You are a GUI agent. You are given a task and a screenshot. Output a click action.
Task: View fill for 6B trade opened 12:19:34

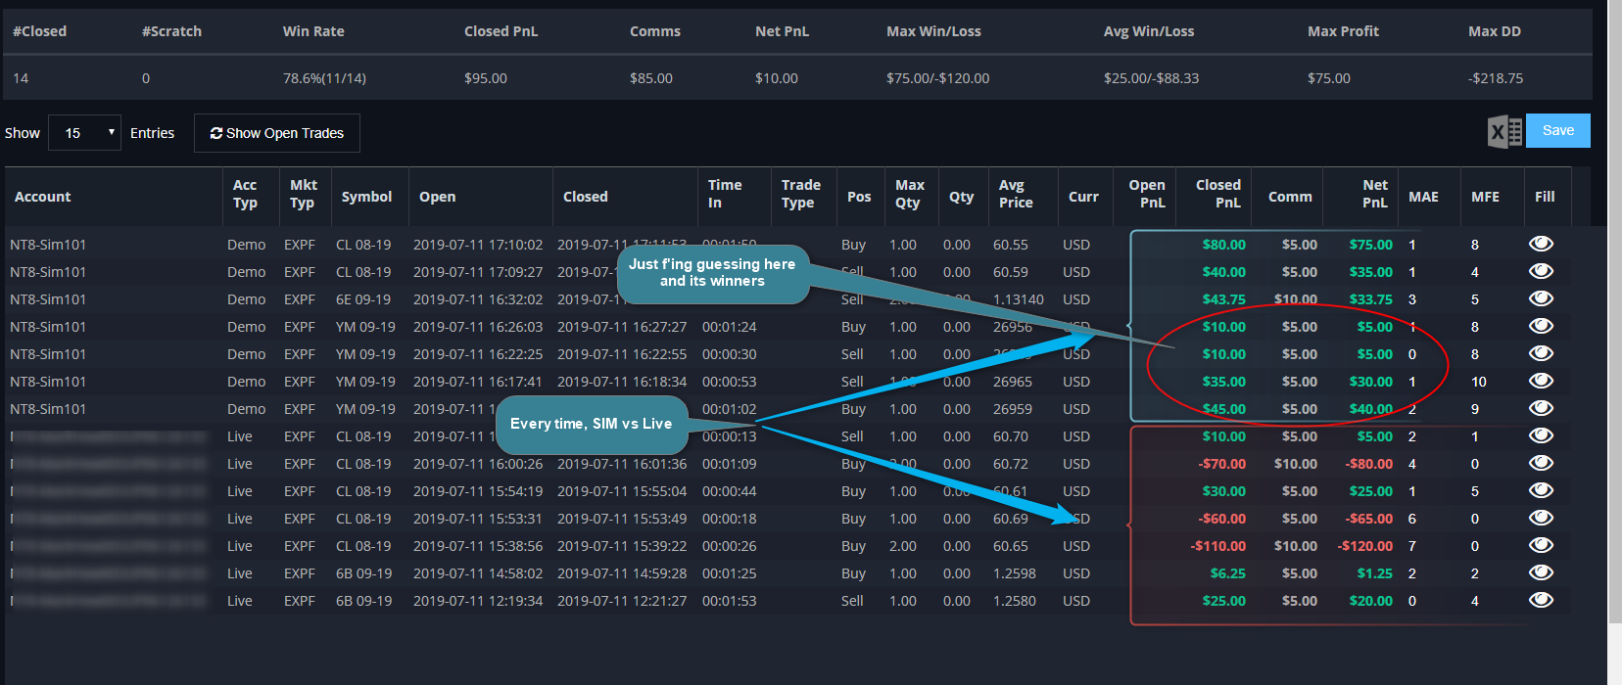click(x=1541, y=600)
